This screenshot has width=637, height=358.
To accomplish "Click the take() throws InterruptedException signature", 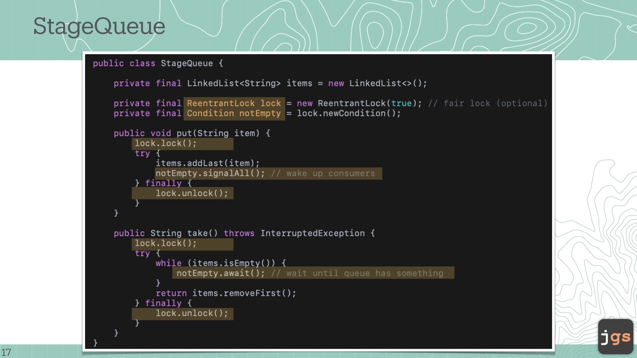I will coord(244,233).
